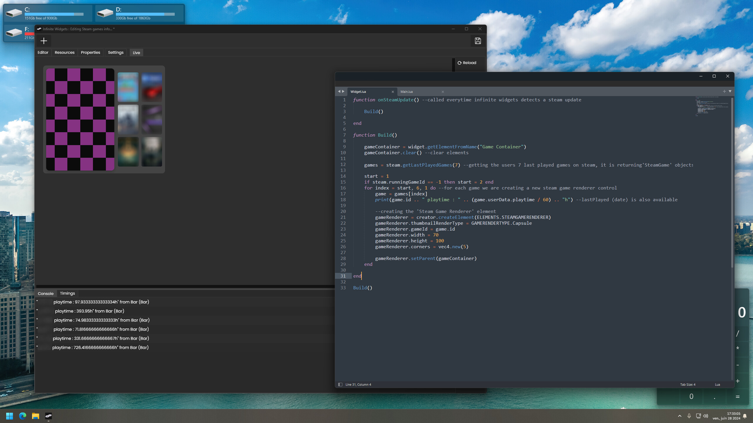Screen dimensions: 753x423
Task: Click the whitespace indicator icon in the status bar
Action: [x=340, y=384]
